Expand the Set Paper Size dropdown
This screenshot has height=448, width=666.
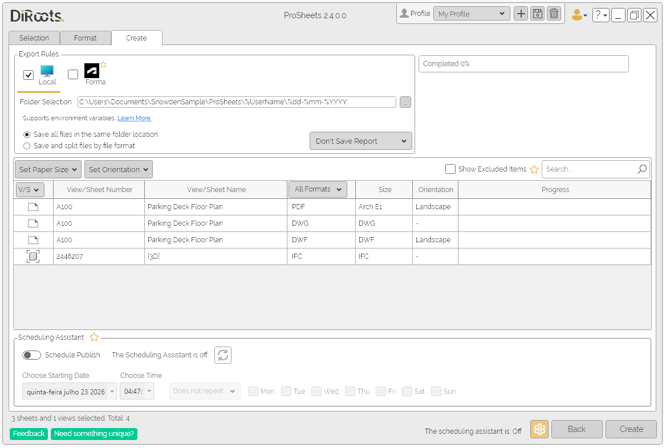coord(48,169)
